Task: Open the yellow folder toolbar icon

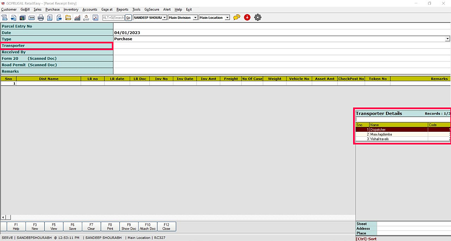Action: point(68,18)
